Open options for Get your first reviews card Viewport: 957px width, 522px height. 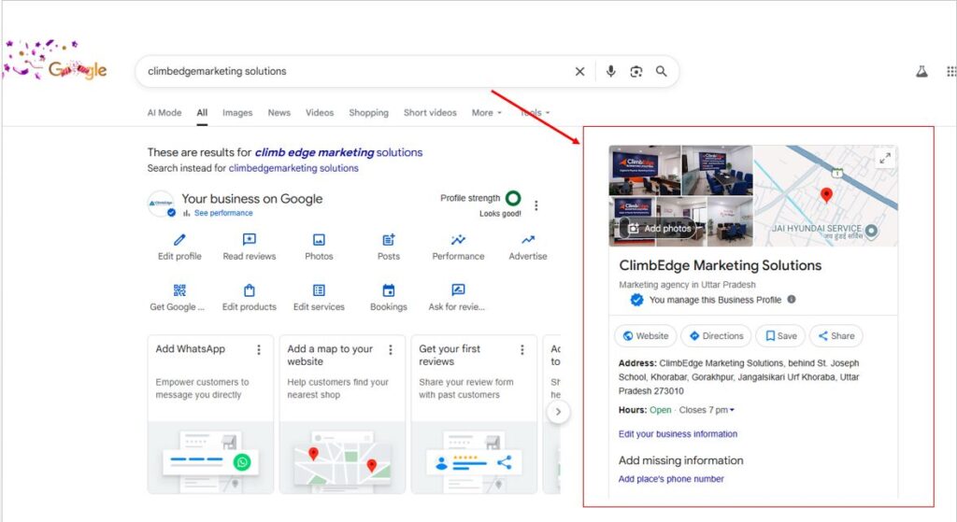click(x=521, y=349)
